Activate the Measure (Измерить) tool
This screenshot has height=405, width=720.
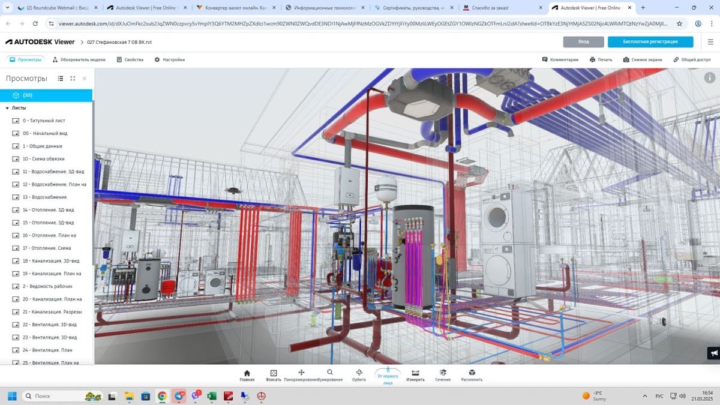(415, 375)
